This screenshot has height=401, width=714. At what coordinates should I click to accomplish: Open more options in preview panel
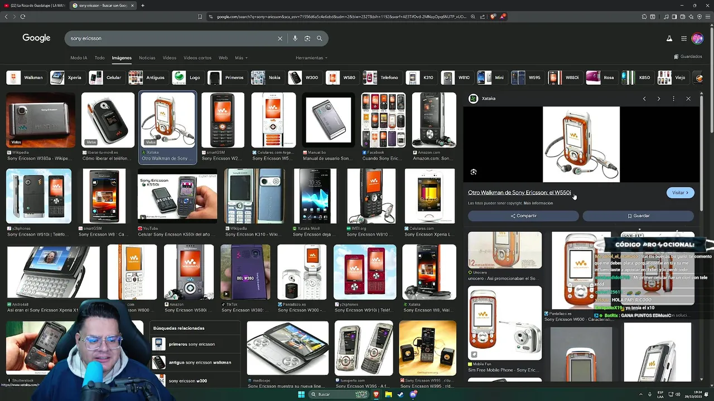[x=673, y=99]
